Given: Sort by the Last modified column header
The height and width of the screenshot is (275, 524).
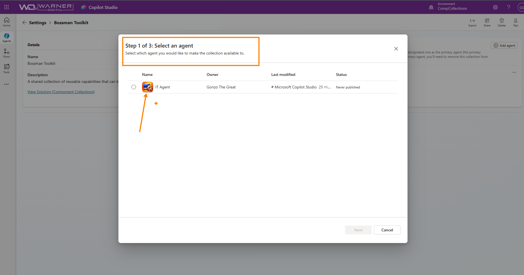Looking at the screenshot, I should pyautogui.click(x=283, y=75).
